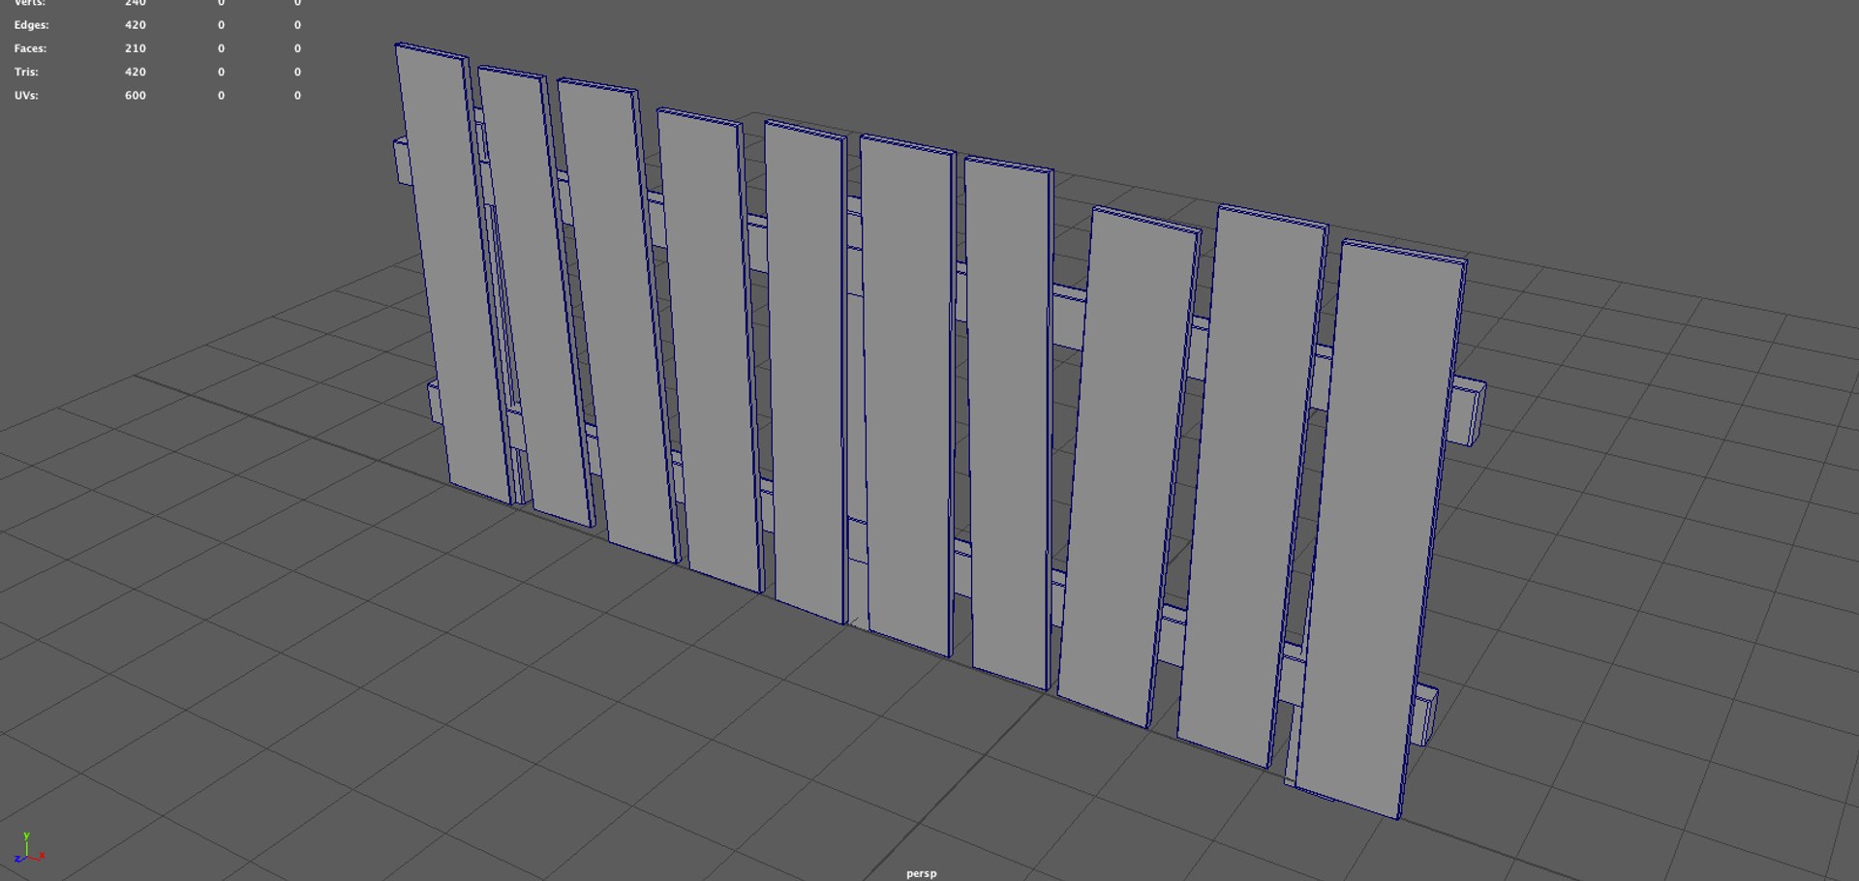Image resolution: width=1859 pixels, height=881 pixels.
Task: Click the 'Edges:' heads-up label
Action: coord(31,25)
